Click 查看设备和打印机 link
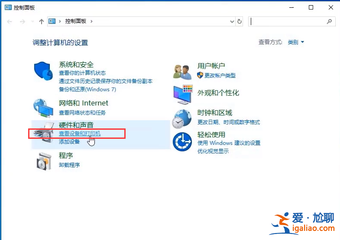The image size is (340, 240). tap(80, 134)
